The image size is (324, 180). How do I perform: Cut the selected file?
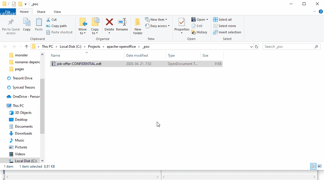coord(51,20)
